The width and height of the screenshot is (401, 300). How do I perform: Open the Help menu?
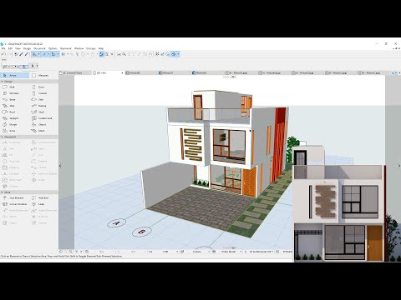coord(101,48)
